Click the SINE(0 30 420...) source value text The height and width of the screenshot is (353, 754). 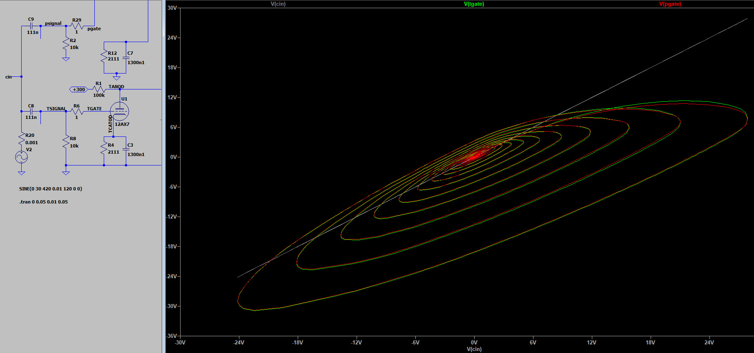(51, 189)
